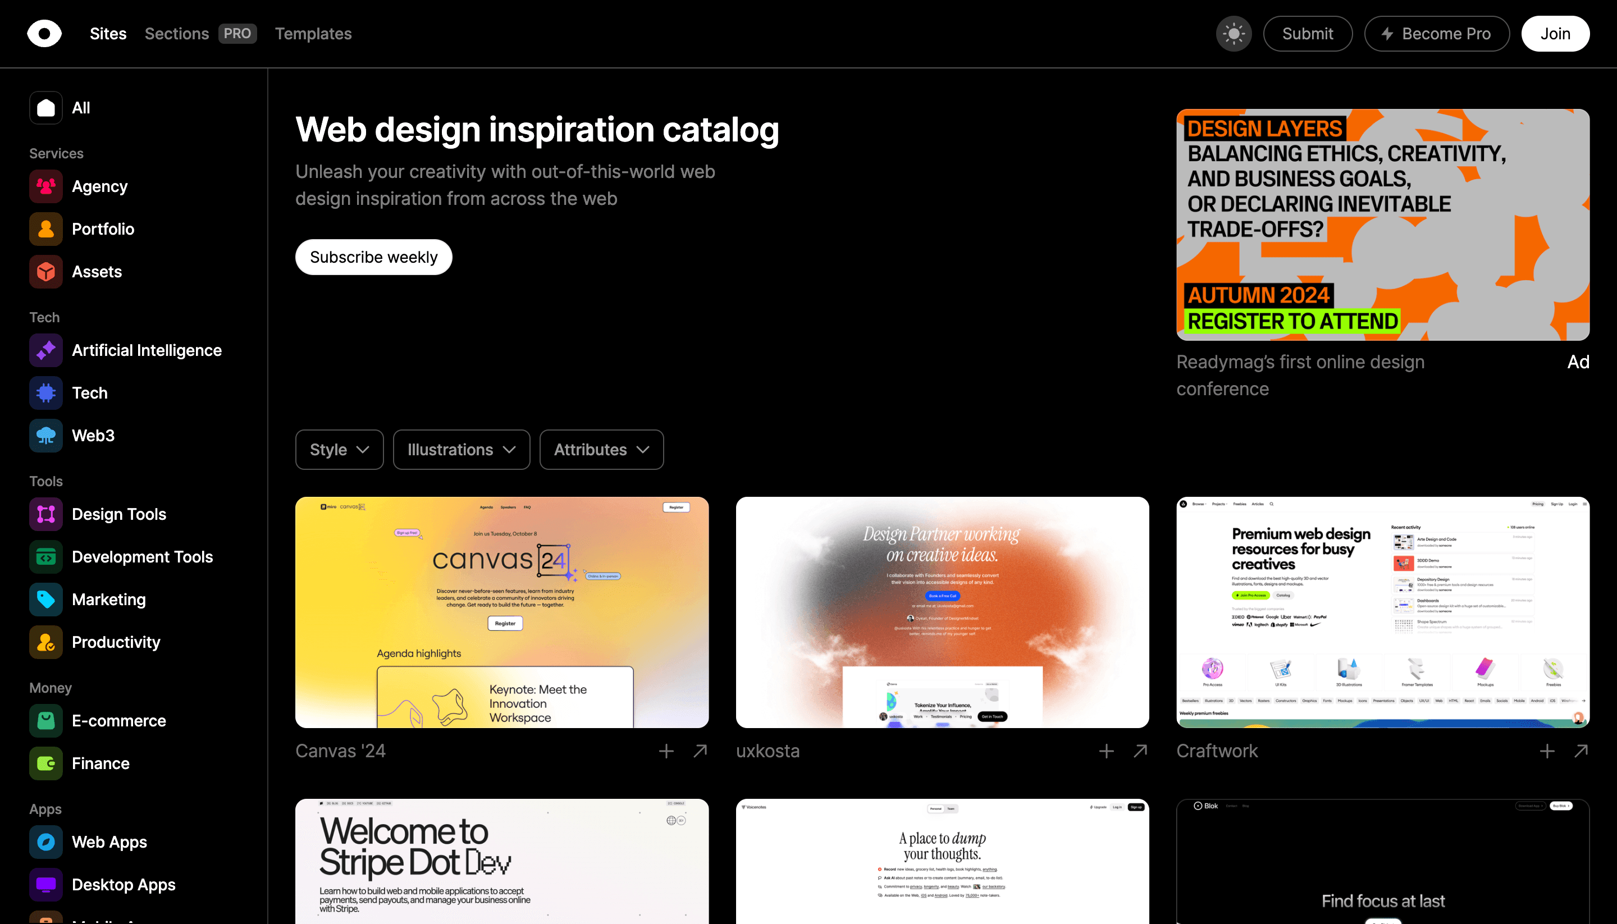Select the Marketing tag icon
Viewport: 1617px width, 924px height.
pyautogui.click(x=45, y=599)
